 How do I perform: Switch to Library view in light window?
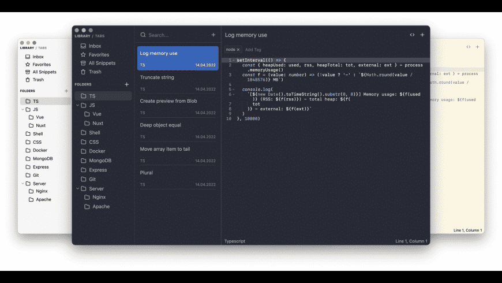tap(27, 48)
